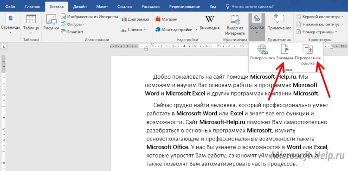This screenshot has width=348, height=171.
Task: Open the Номер страницы dropdown
Action: (317, 32)
